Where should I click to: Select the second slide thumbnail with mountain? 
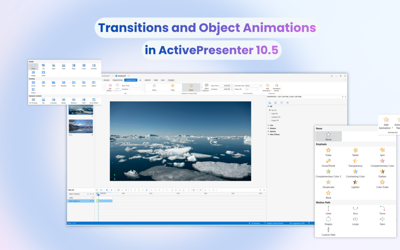pyautogui.click(x=81, y=126)
